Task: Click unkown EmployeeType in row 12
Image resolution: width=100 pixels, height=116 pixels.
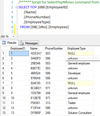Action: [x=80, y=108]
